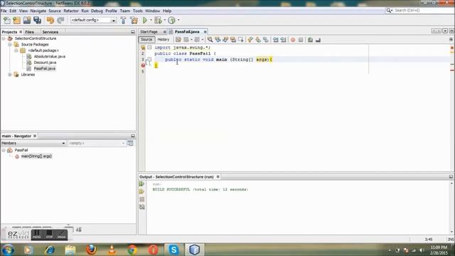The image size is (455, 256).
Task: Click the Output panel vertical scrollbar
Action: click(451, 208)
